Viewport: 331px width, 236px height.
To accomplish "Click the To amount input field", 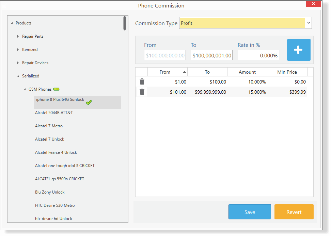I will pos(211,55).
